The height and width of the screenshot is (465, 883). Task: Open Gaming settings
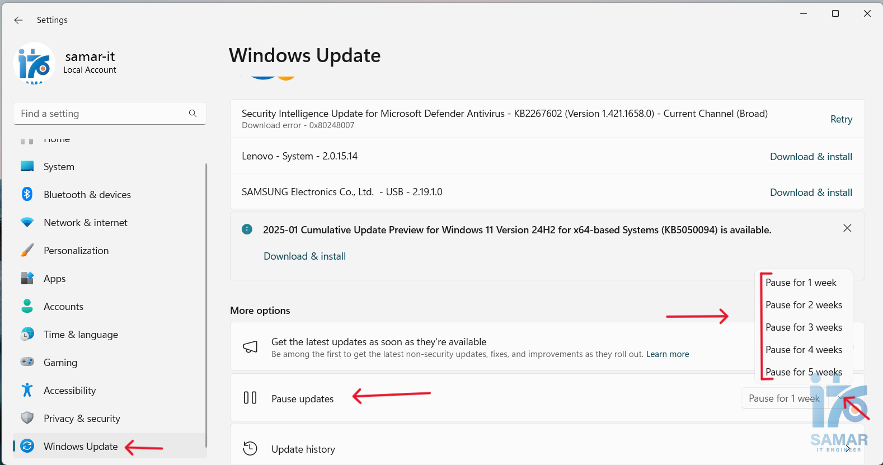(60, 363)
